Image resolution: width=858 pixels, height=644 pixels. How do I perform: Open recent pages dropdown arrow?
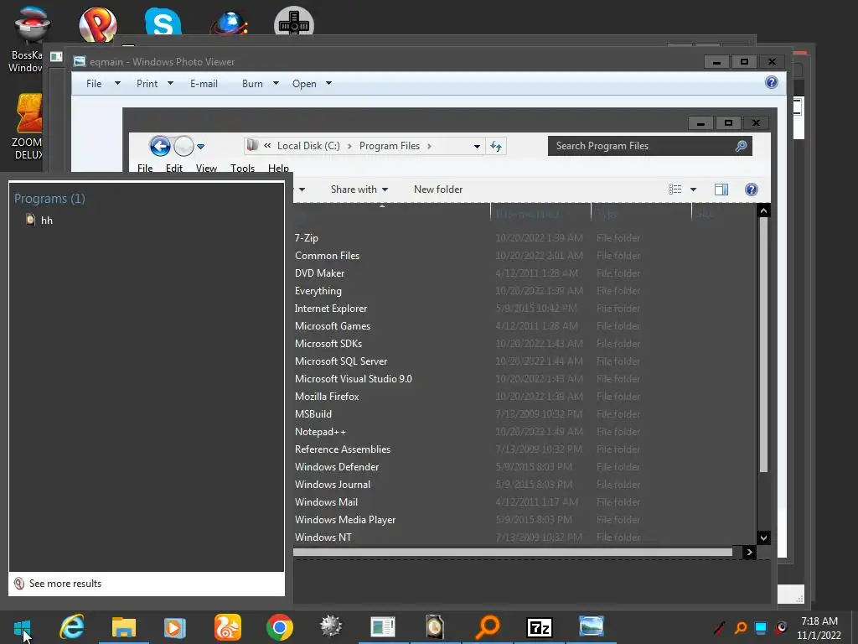[200, 147]
